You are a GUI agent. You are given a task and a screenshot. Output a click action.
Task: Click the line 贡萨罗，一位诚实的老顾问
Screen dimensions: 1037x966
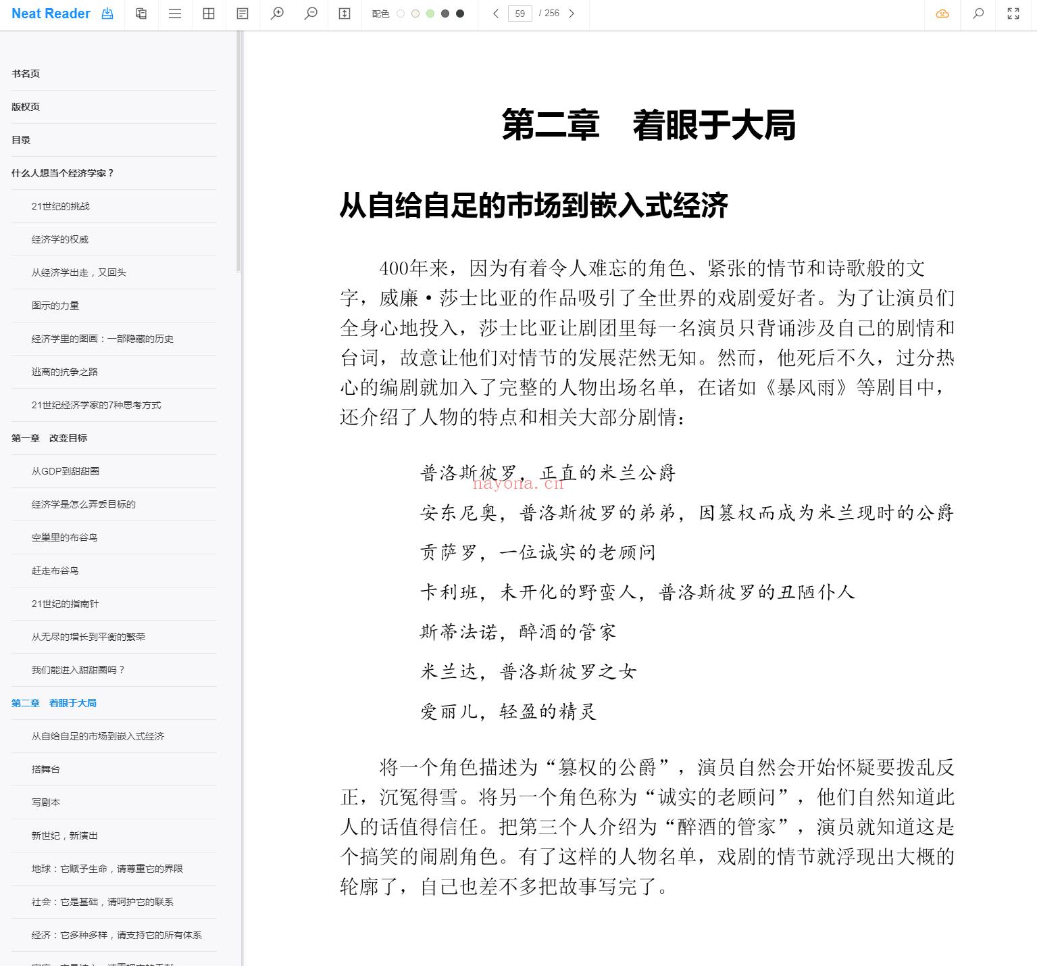pyautogui.click(x=538, y=552)
